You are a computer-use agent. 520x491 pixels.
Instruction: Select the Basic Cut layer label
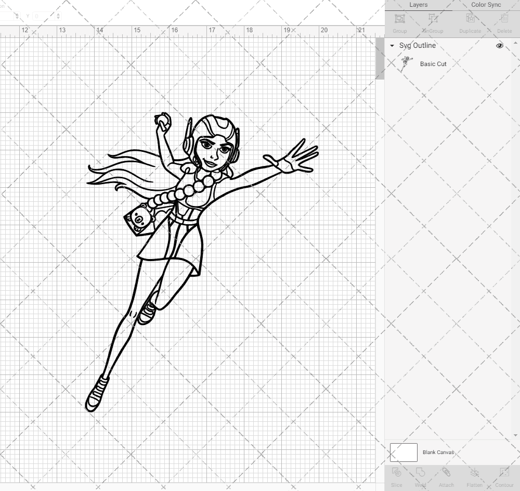(433, 64)
